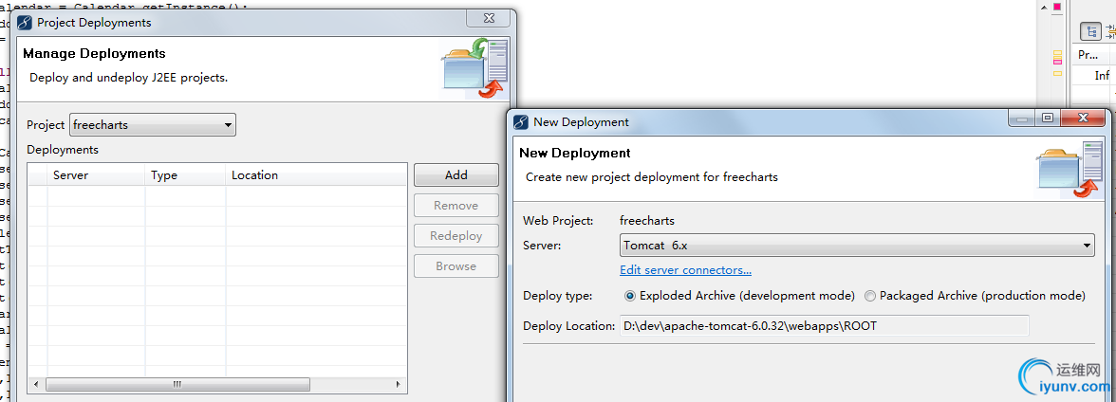The width and height of the screenshot is (1116, 402).
Task: Minimize the New Deployment dialog
Action: 1021,119
